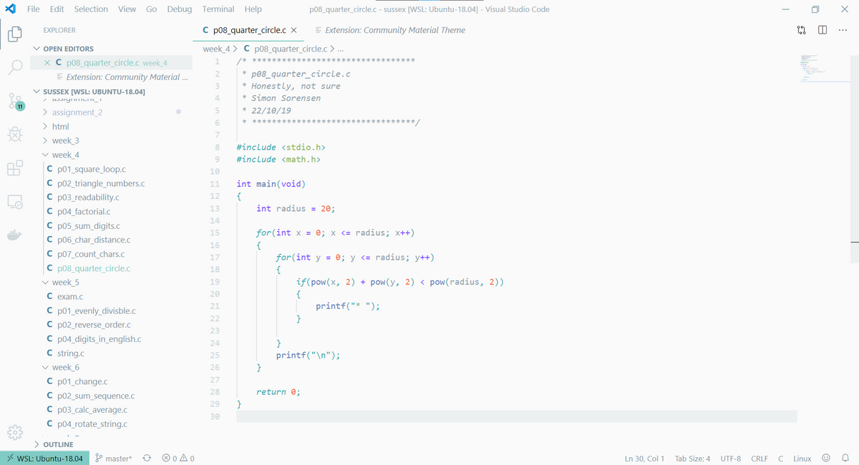Click the CRLF line ending selector
Image resolution: width=859 pixels, height=465 pixels.
[759, 458]
